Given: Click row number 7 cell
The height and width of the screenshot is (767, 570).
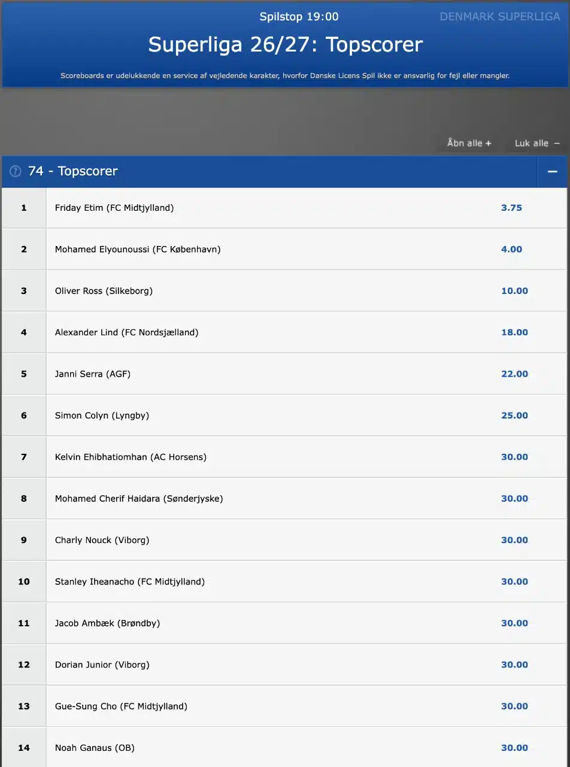Looking at the screenshot, I should coord(24,457).
